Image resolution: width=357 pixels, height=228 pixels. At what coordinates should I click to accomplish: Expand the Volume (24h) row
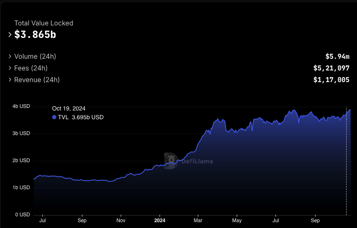coord(10,56)
